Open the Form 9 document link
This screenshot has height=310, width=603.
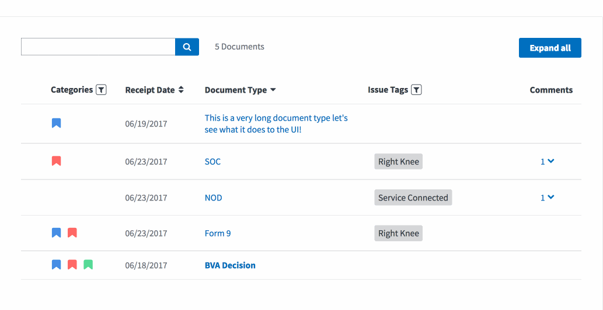click(218, 233)
